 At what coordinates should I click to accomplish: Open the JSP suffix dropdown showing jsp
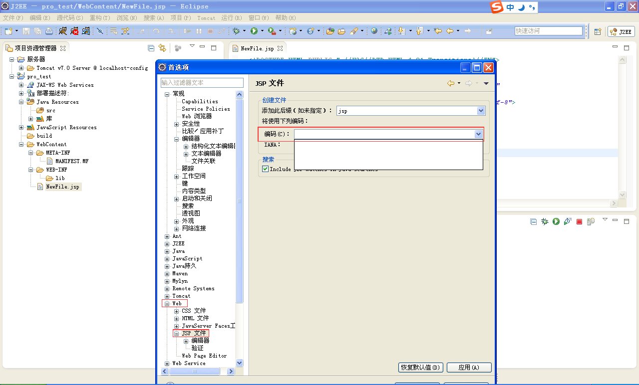pos(480,111)
